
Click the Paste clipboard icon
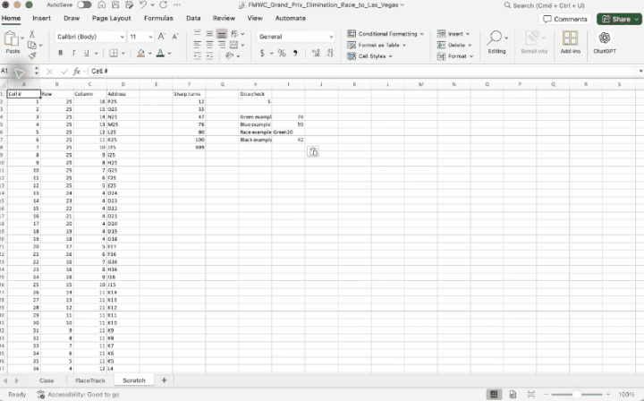pos(12,39)
